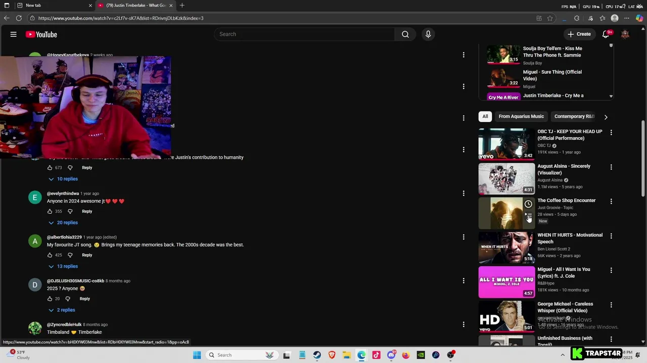Screen dimensions: 647x363
Task: Open the YouTube hamburger guide menu
Action: point(14,34)
